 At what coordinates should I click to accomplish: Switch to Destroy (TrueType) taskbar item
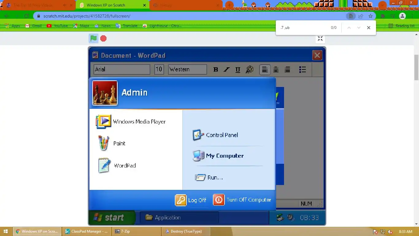point(186,231)
